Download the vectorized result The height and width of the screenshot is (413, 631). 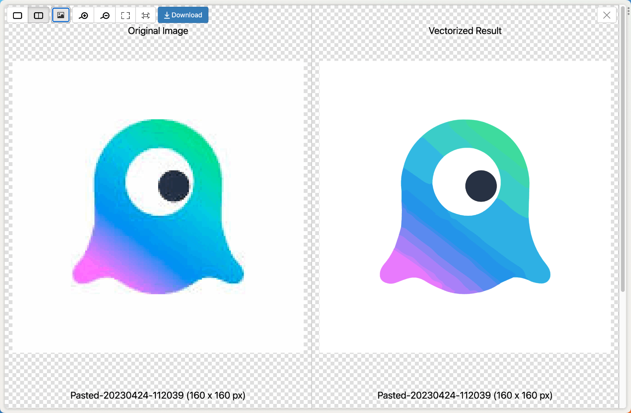(183, 15)
